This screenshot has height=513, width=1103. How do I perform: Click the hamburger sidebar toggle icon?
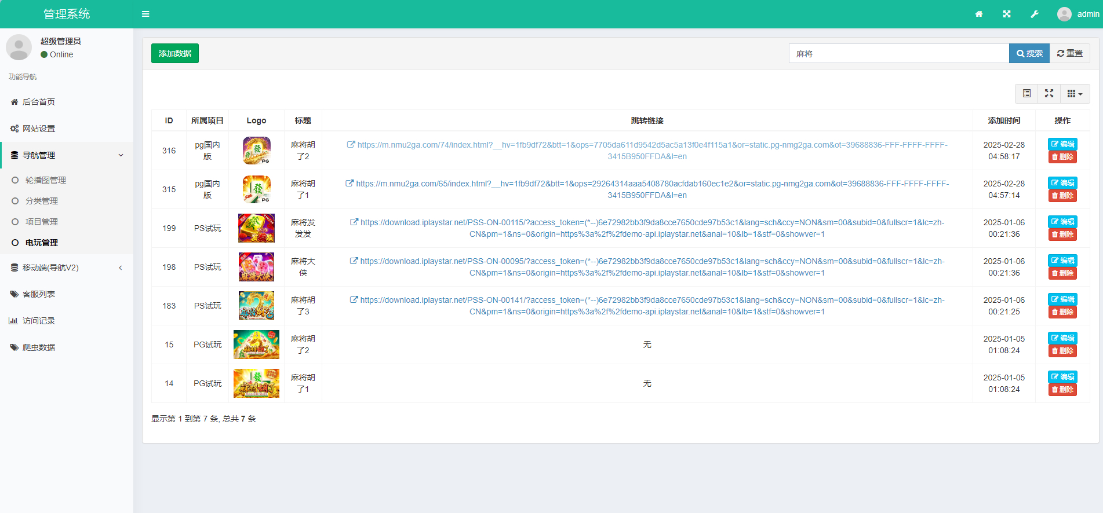click(145, 14)
